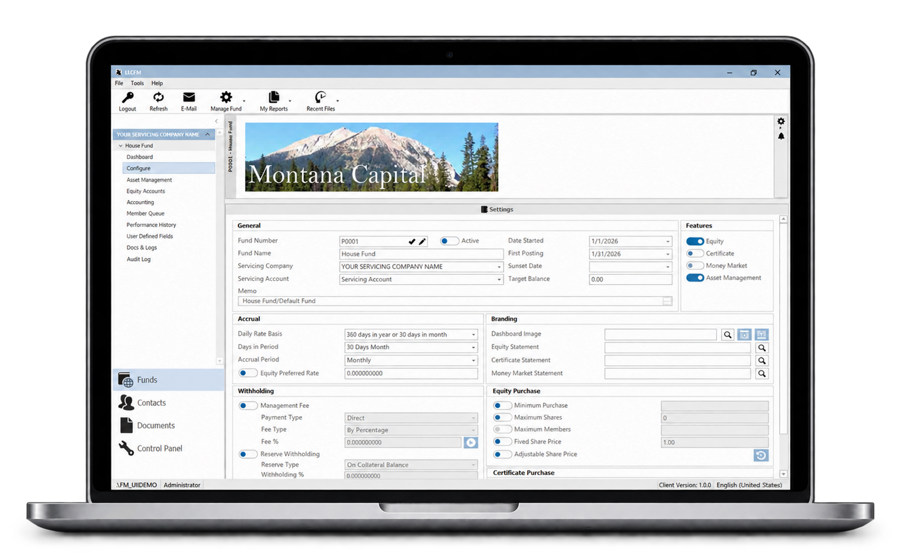The width and height of the screenshot is (901, 555).
Task: Click the Target Balance field
Action: (630, 280)
